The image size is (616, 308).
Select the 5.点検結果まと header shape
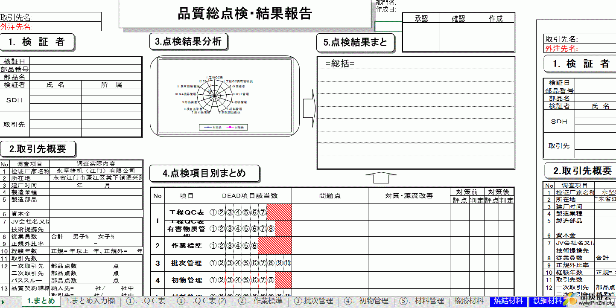pyautogui.click(x=355, y=42)
